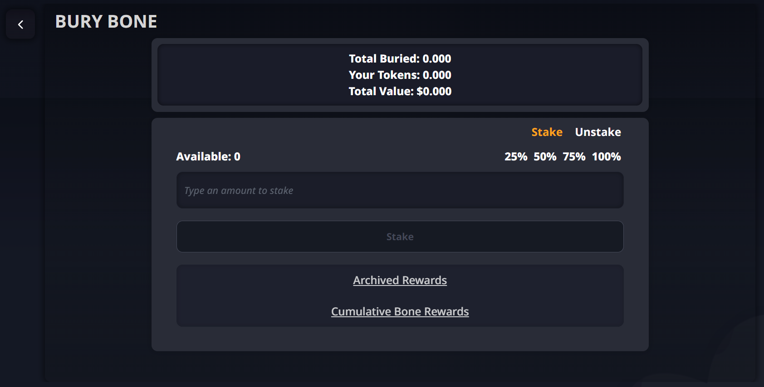This screenshot has height=387, width=764.
Task: Click the "Type an amount to stake" placeholder
Action: [239, 191]
